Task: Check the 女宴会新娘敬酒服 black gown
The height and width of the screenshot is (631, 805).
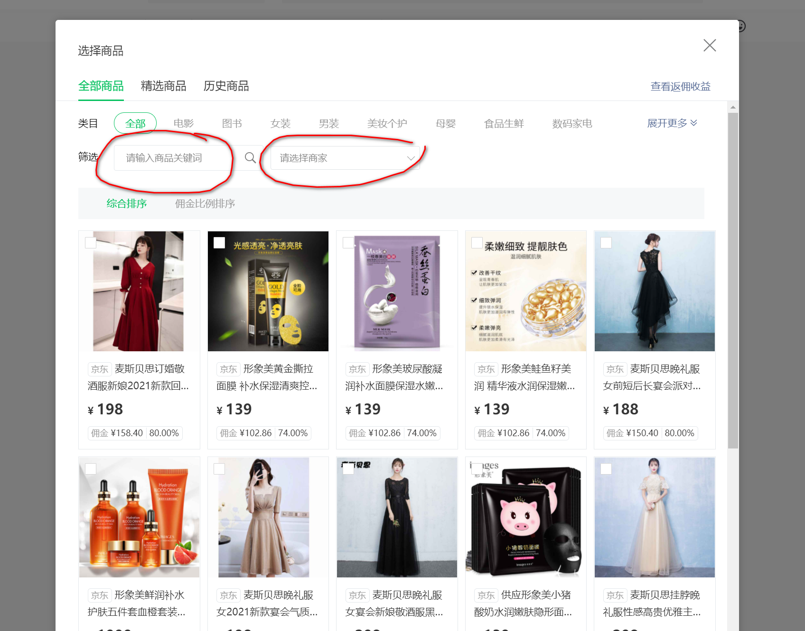Action: coord(348,469)
